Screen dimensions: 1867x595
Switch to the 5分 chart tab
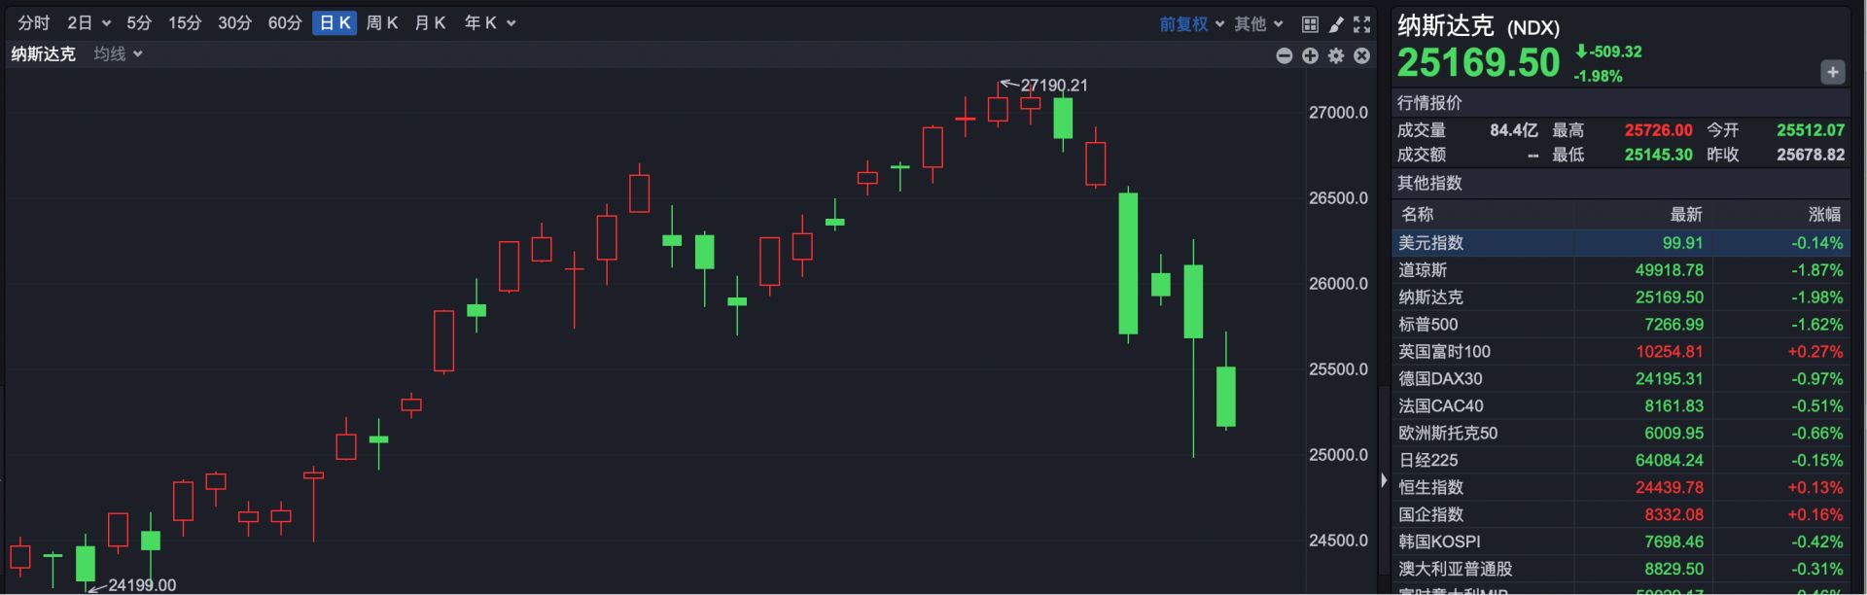point(139,22)
